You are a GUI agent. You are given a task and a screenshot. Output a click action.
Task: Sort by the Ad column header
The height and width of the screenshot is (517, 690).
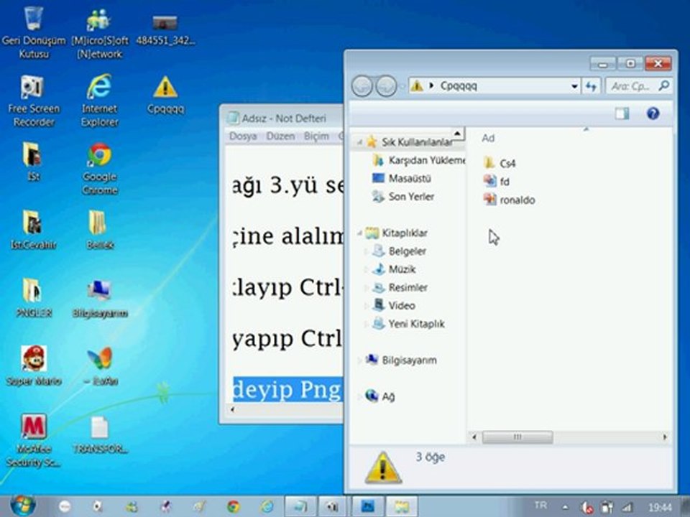coord(488,138)
